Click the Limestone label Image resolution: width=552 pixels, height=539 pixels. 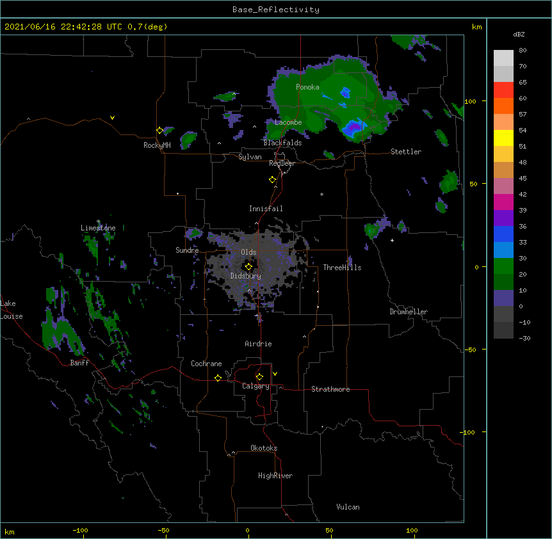(x=98, y=228)
